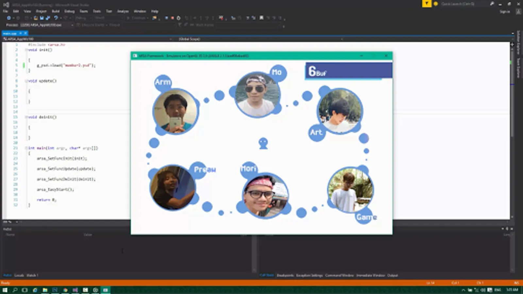Open the Project menu
Image resolution: width=523 pixels, height=294 pixels.
pyautogui.click(x=41, y=11)
